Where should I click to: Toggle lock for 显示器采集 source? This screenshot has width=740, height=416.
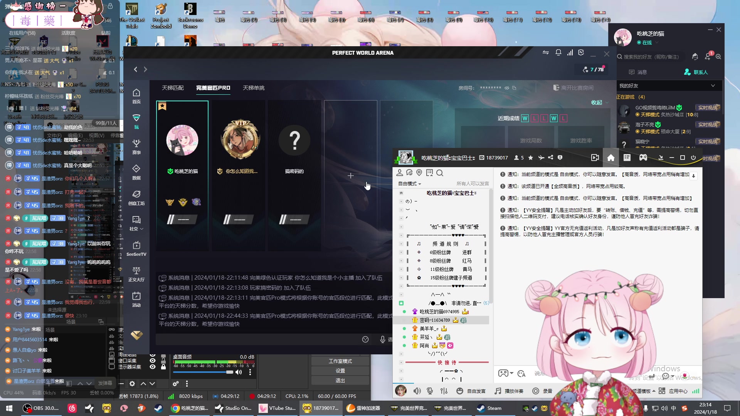click(x=163, y=367)
